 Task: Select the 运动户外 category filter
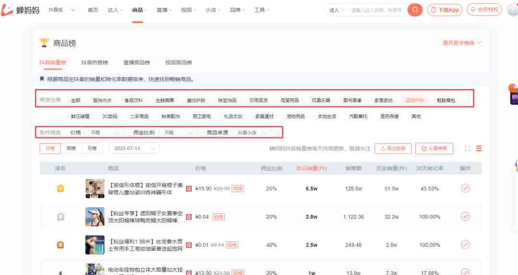[x=414, y=100]
